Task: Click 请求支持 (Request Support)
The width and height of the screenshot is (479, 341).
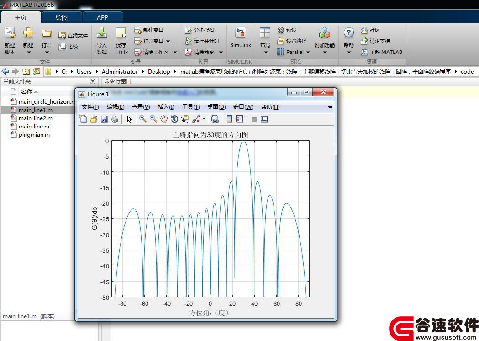Action: point(375,41)
